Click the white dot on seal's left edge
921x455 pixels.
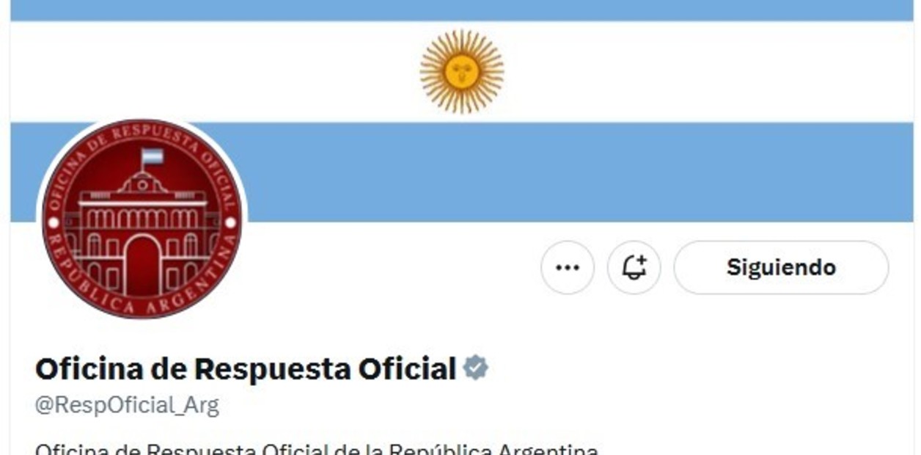[x=54, y=222]
